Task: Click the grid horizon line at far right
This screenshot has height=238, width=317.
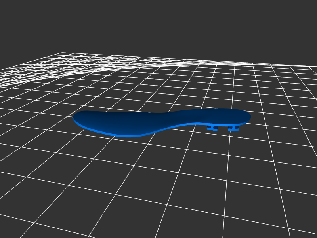Action: [x=305, y=66]
